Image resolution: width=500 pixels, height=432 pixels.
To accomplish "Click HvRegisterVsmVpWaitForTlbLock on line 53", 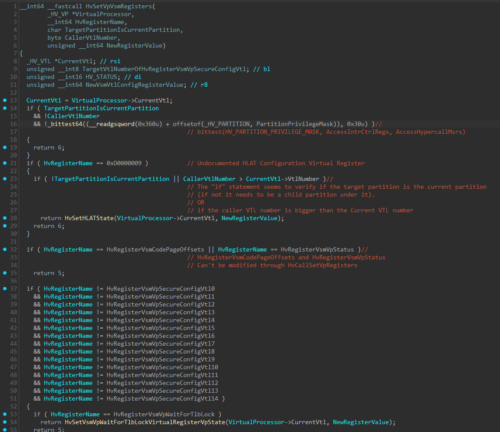I will point(164,414).
